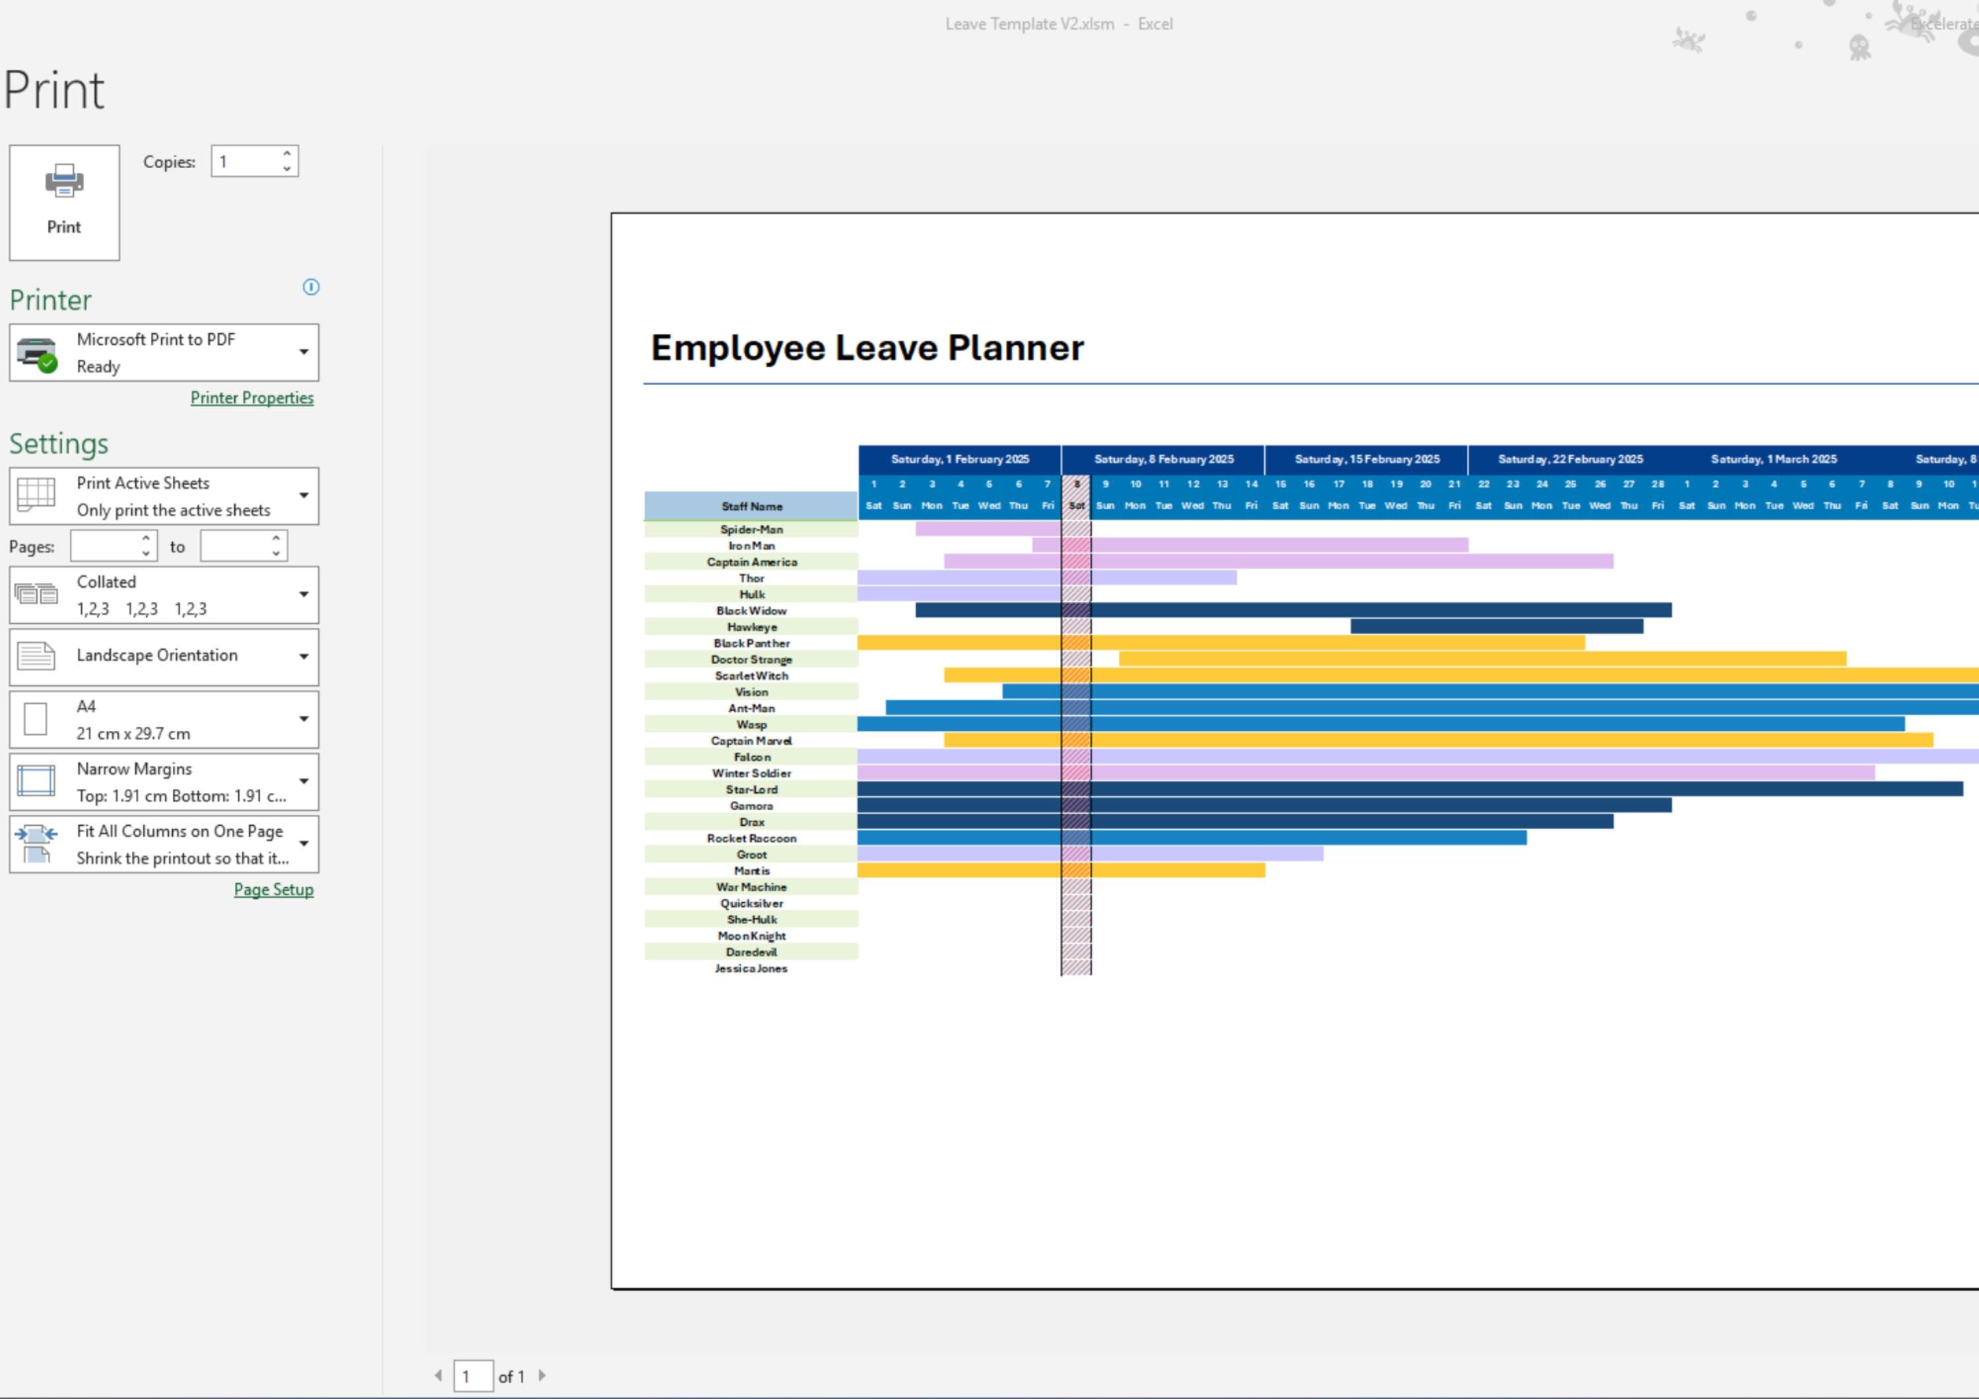
Task: Change paper size via the A4 dropdown
Action: [x=303, y=719]
